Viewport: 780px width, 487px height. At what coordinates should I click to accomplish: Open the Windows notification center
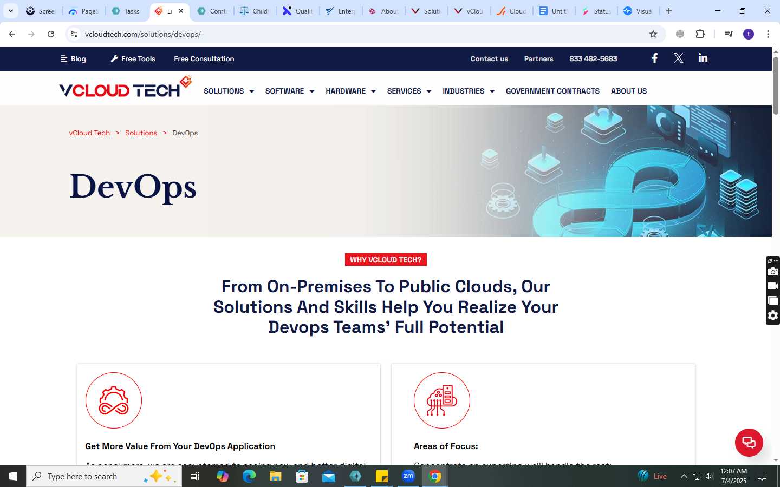pyautogui.click(x=762, y=476)
